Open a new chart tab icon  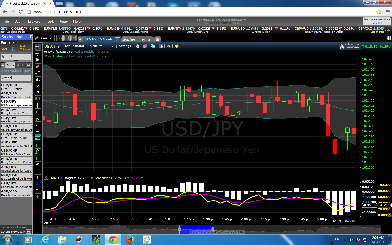click(x=157, y=40)
